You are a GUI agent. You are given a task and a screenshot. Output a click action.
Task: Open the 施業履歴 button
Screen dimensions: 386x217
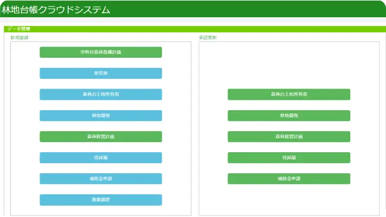[101, 200]
